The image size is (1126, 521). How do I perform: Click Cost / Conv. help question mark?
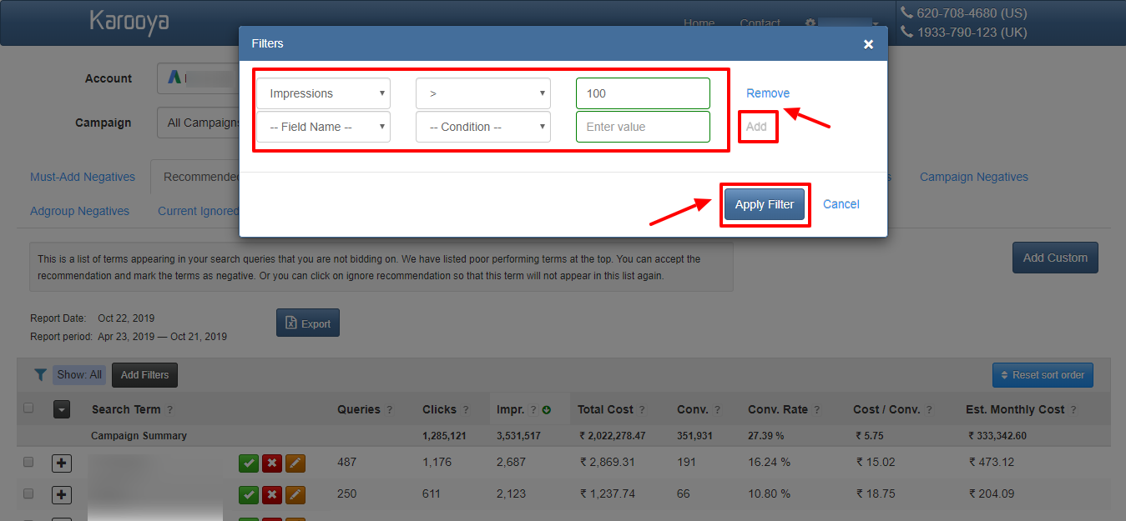coord(928,410)
